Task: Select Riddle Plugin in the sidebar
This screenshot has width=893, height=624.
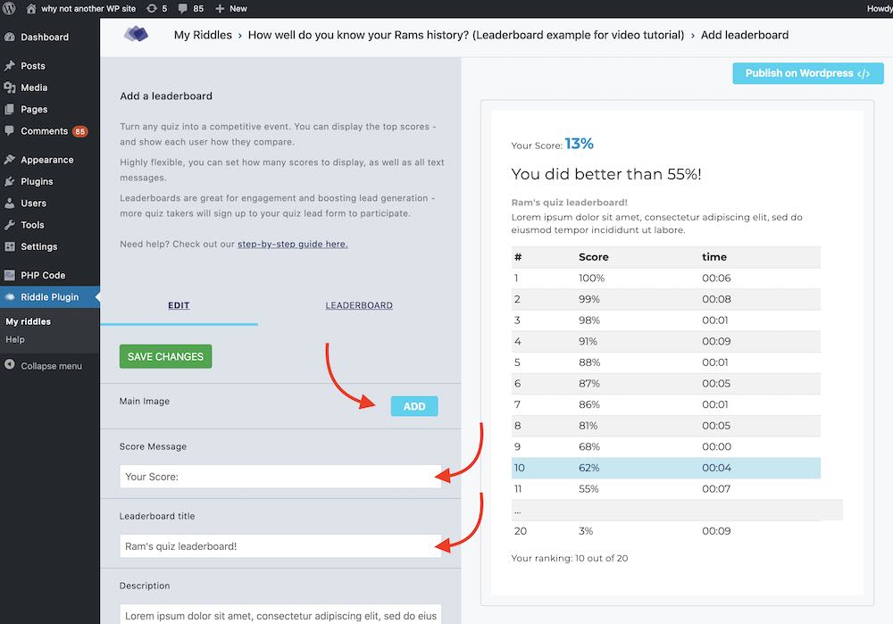Action: tap(50, 297)
